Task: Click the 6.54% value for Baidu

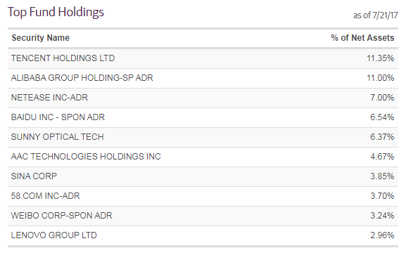Action: (382, 117)
